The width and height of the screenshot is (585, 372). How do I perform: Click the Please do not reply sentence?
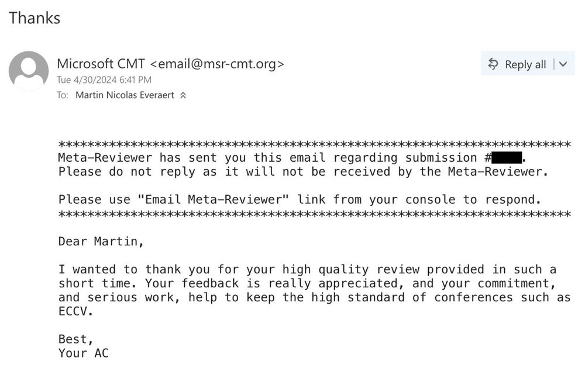click(x=303, y=172)
